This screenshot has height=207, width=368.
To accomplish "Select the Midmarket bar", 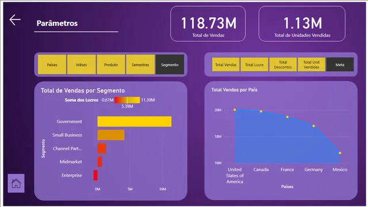I will (x=99, y=162).
